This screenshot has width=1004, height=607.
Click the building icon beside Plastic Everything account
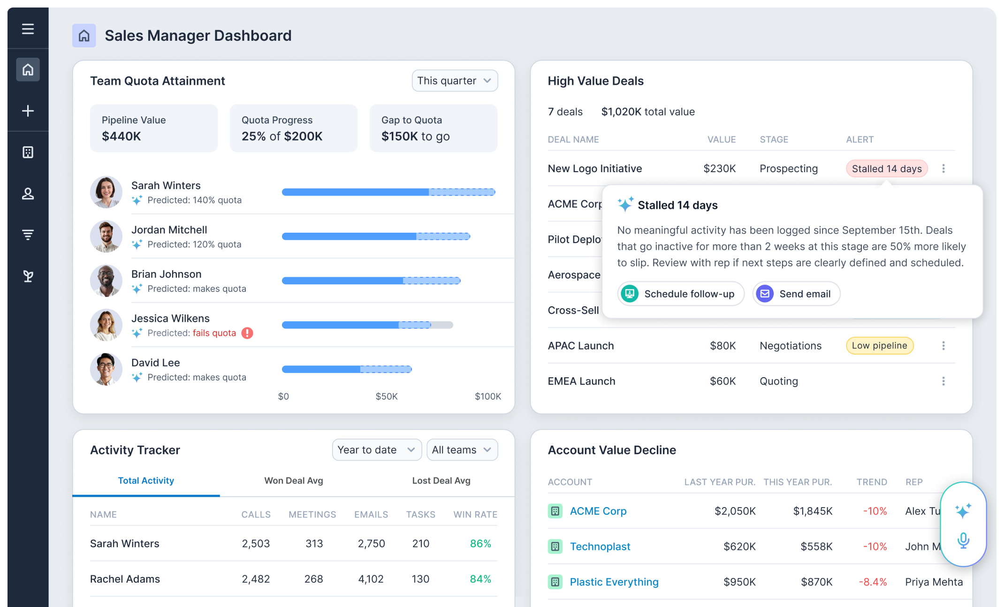[x=555, y=582]
